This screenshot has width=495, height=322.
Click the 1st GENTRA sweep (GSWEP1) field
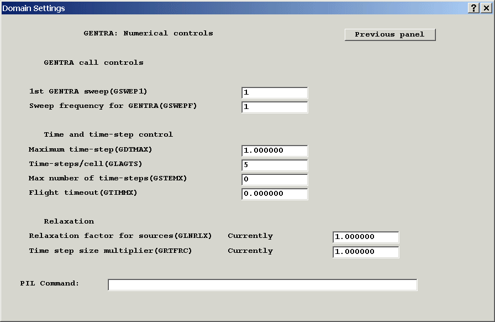click(x=275, y=93)
